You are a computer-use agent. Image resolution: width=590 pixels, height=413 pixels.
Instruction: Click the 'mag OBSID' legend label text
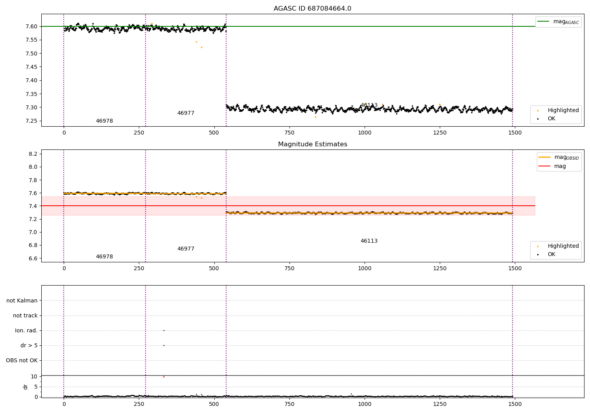point(566,157)
